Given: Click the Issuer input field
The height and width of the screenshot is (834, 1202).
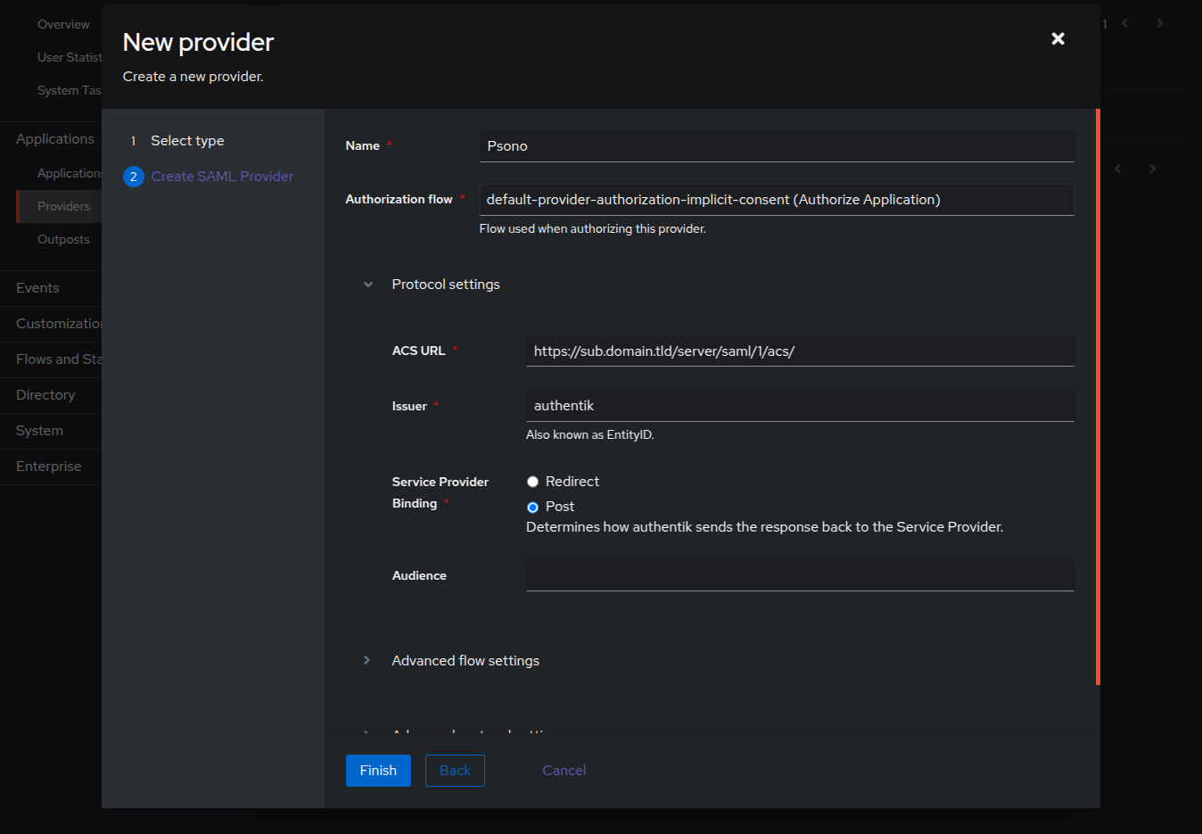Looking at the screenshot, I should coord(800,406).
